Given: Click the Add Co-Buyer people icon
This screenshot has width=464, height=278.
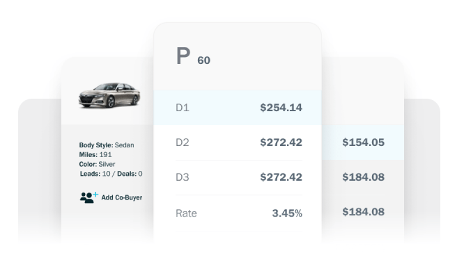Looking at the screenshot, I should point(88,197).
